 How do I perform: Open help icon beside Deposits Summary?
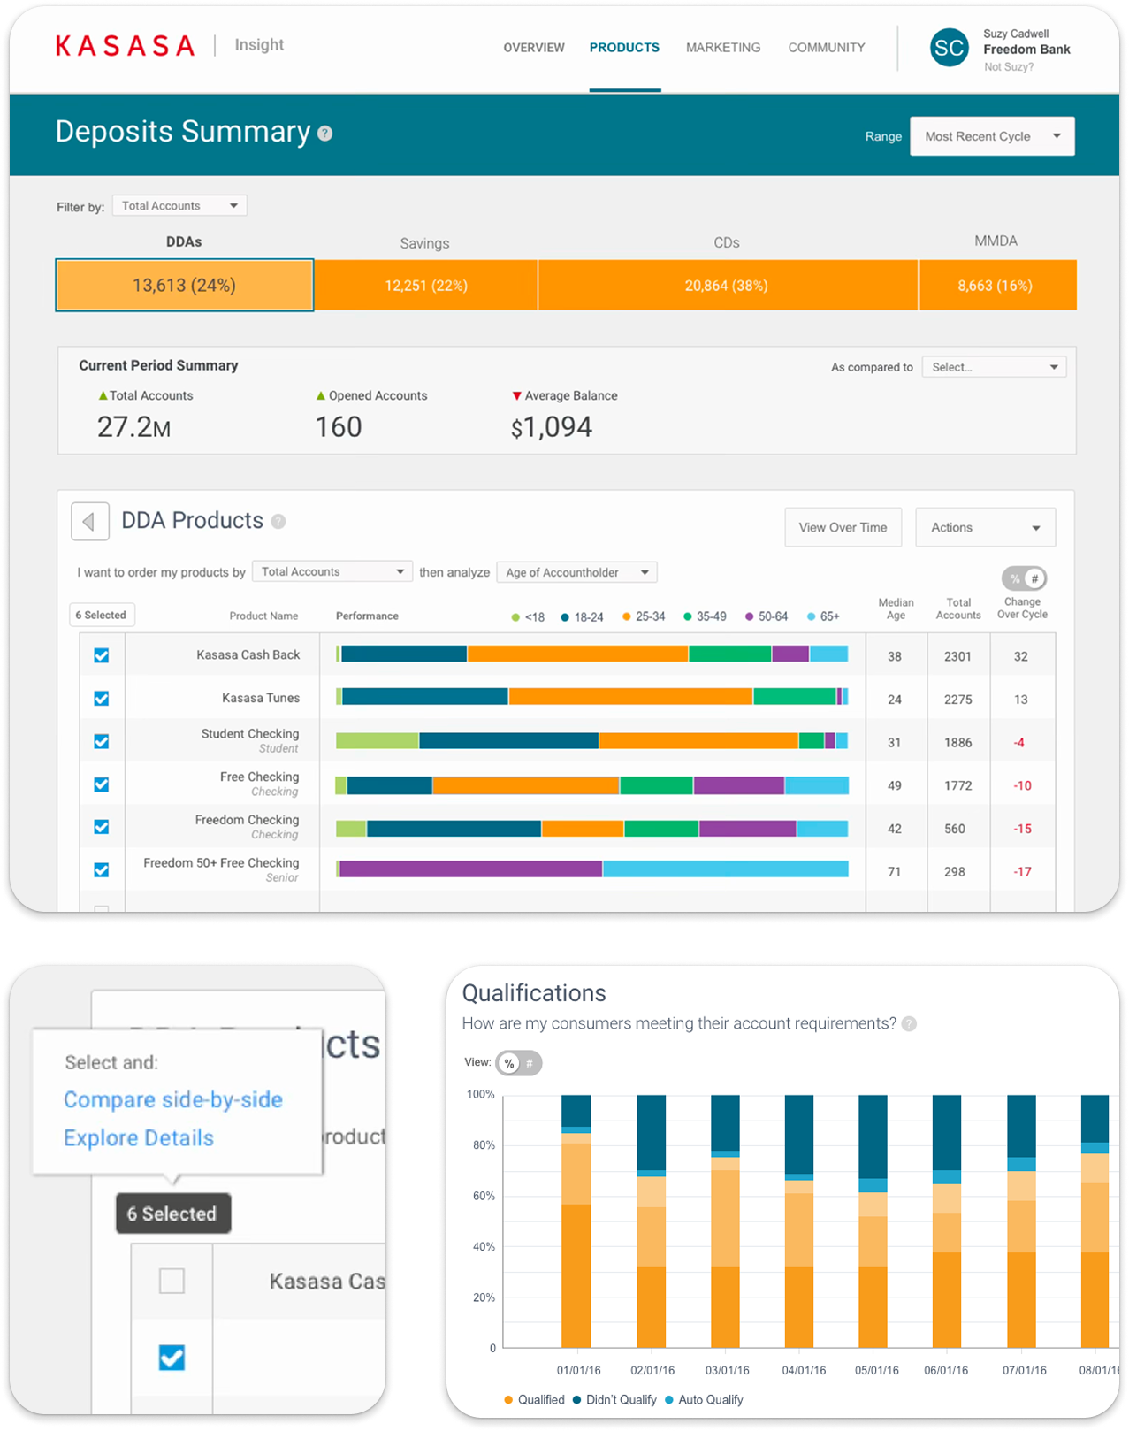pos(325,134)
